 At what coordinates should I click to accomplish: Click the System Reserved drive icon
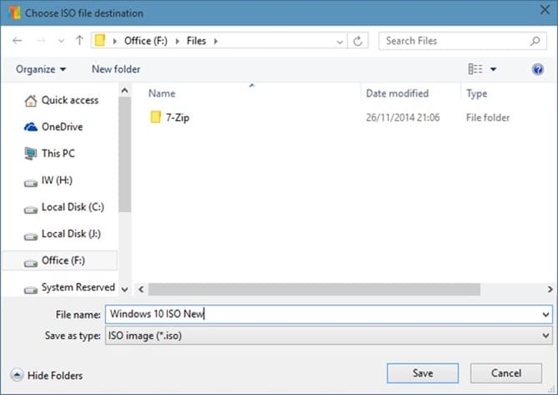(31, 290)
